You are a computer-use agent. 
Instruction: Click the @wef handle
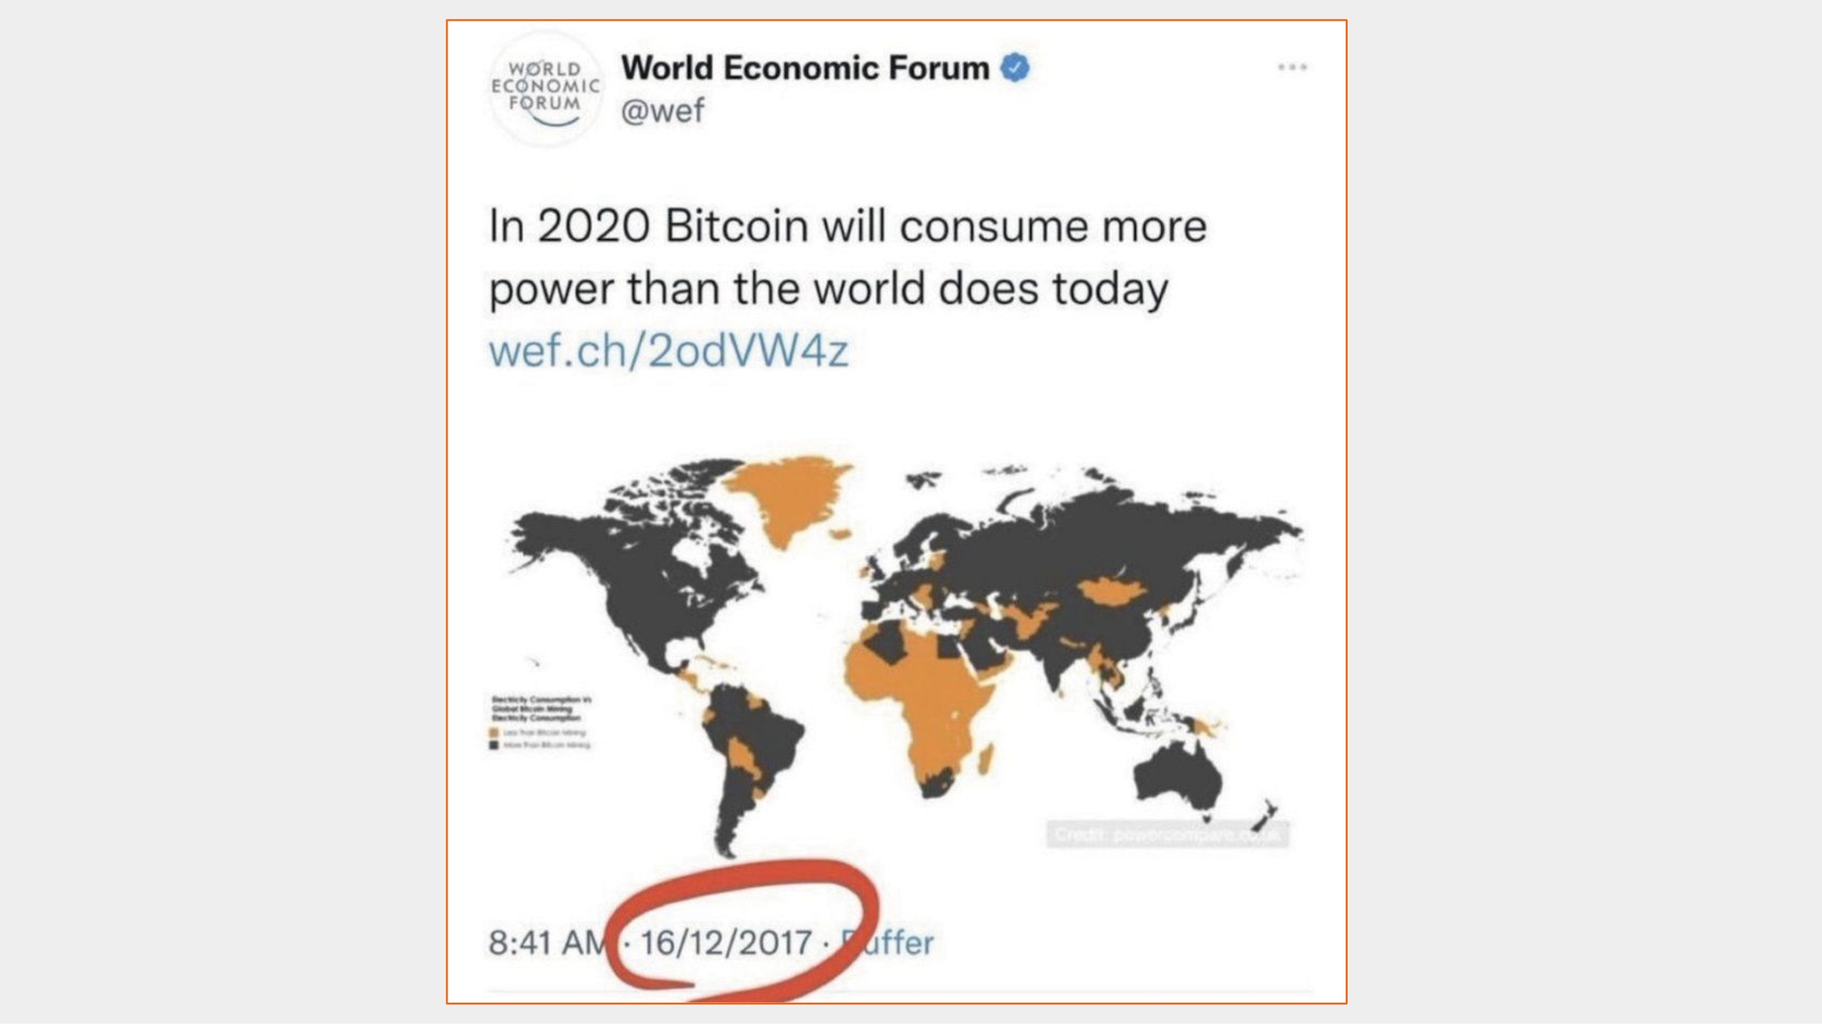click(x=663, y=111)
